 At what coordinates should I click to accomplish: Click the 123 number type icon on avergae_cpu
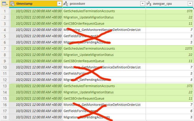click(149, 4)
